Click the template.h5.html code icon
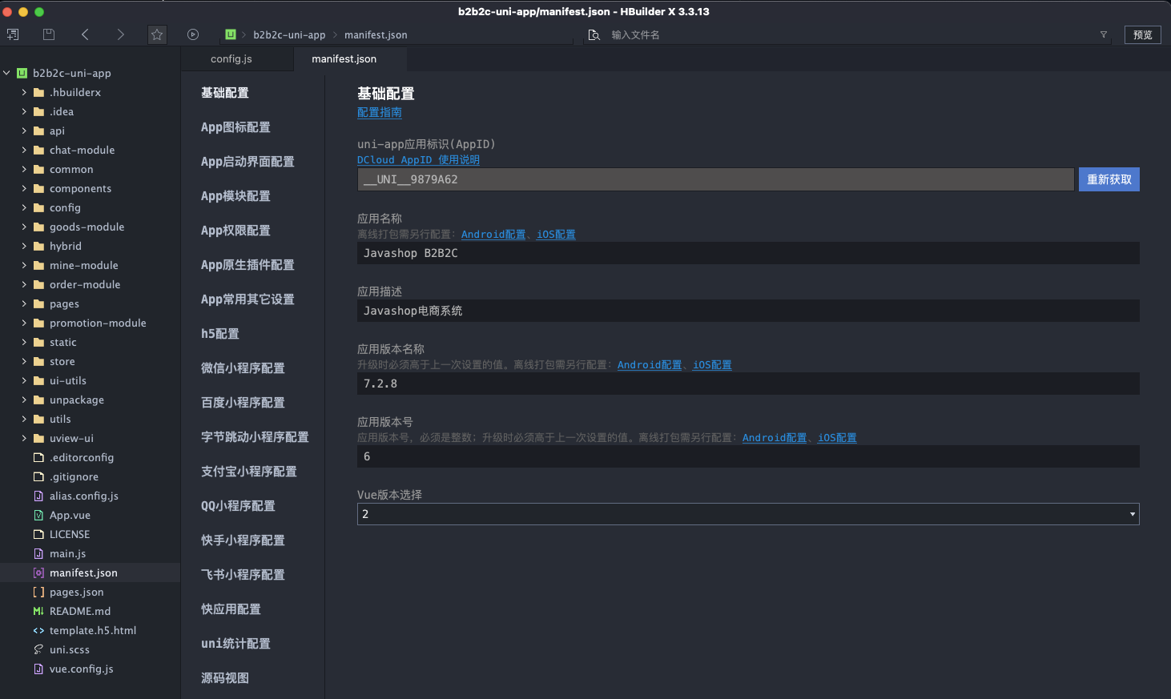 coord(38,630)
